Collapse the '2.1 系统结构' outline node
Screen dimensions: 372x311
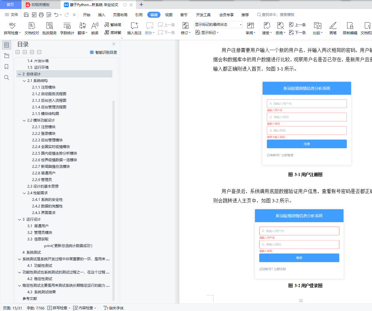pyautogui.click(x=24, y=81)
